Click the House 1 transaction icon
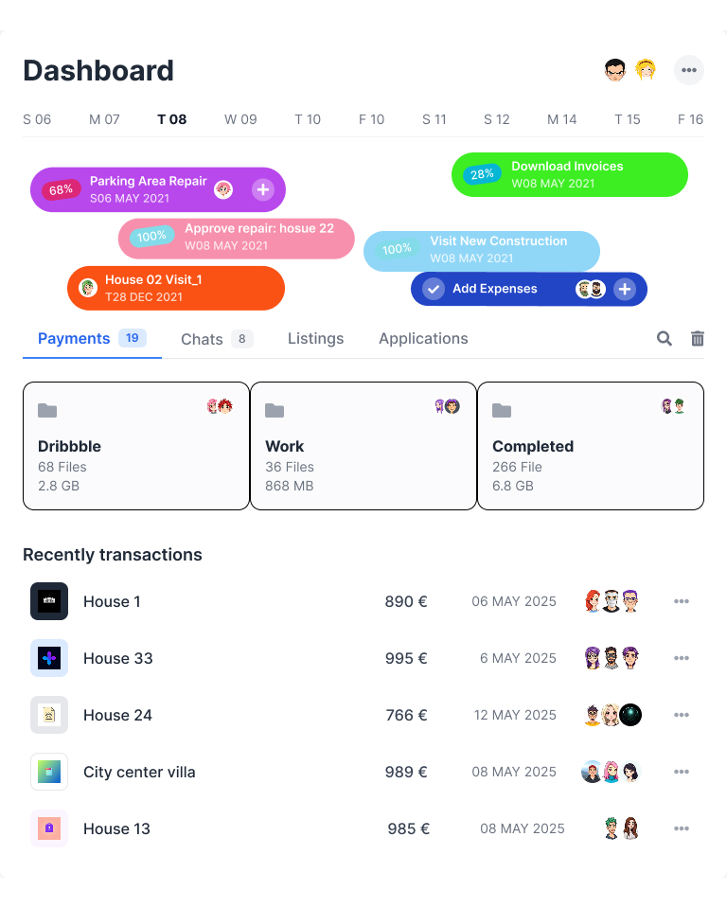This screenshot has width=727, height=908. (x=49, y=601)
